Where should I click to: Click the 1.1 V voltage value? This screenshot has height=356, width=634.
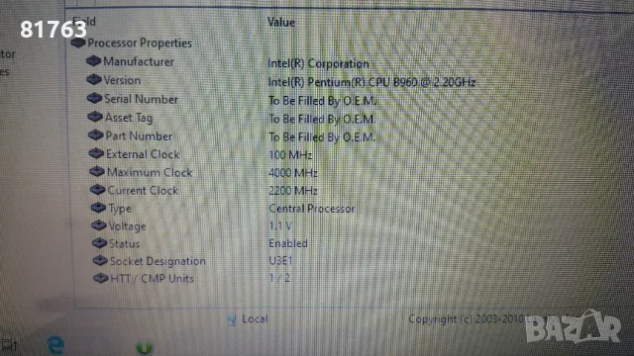[x=280, y=225]
